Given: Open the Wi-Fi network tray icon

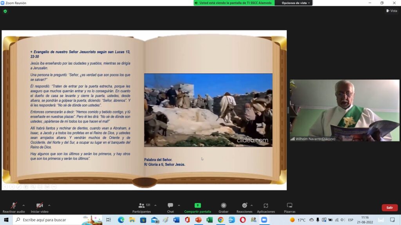Looking at the screenshot, I should [336, 220].
